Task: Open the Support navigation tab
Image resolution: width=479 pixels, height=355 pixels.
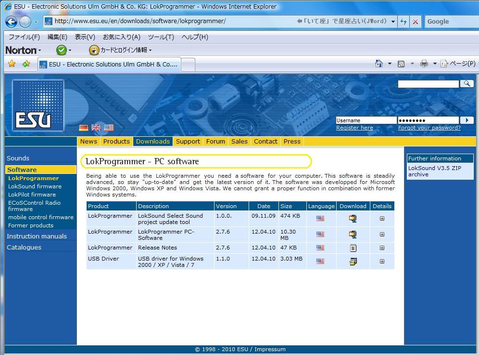Action: (x=188, y=142)
